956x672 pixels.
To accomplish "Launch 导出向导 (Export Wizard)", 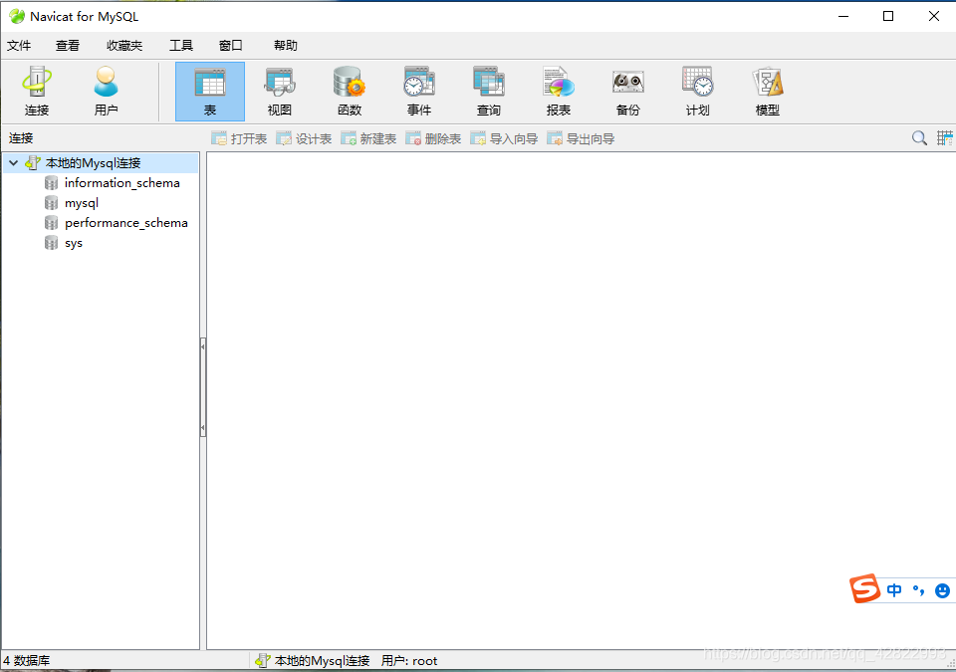I will 581,138.
